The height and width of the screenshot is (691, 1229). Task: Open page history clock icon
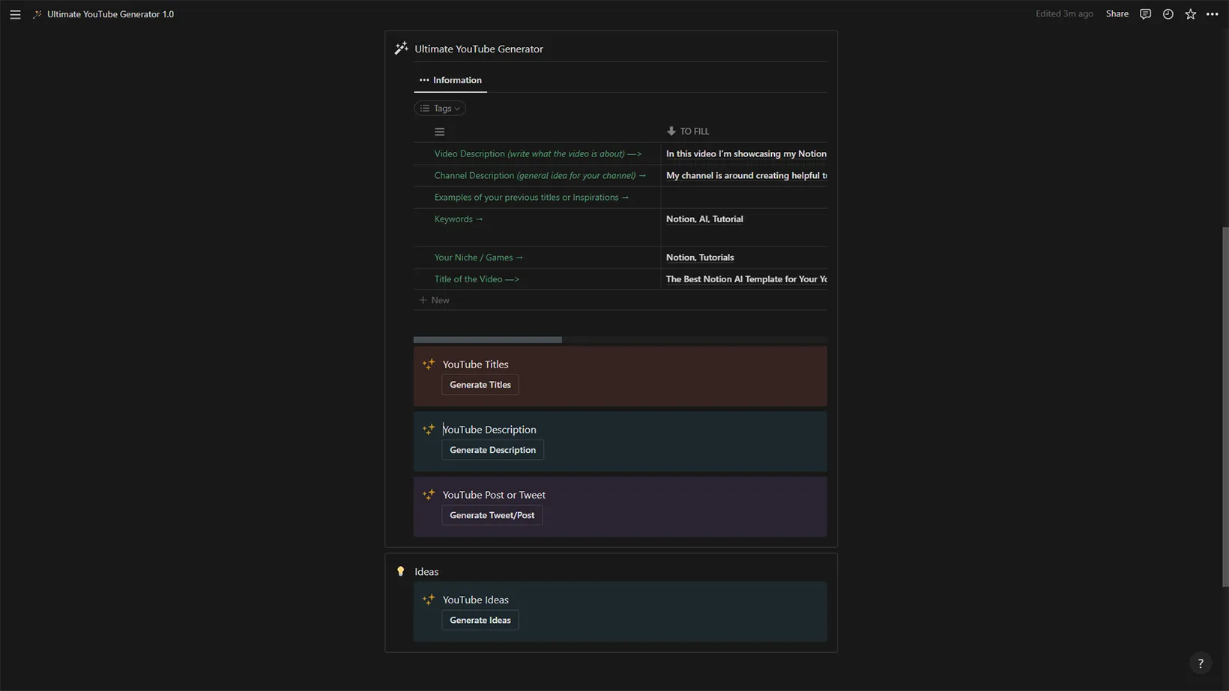1168,14
